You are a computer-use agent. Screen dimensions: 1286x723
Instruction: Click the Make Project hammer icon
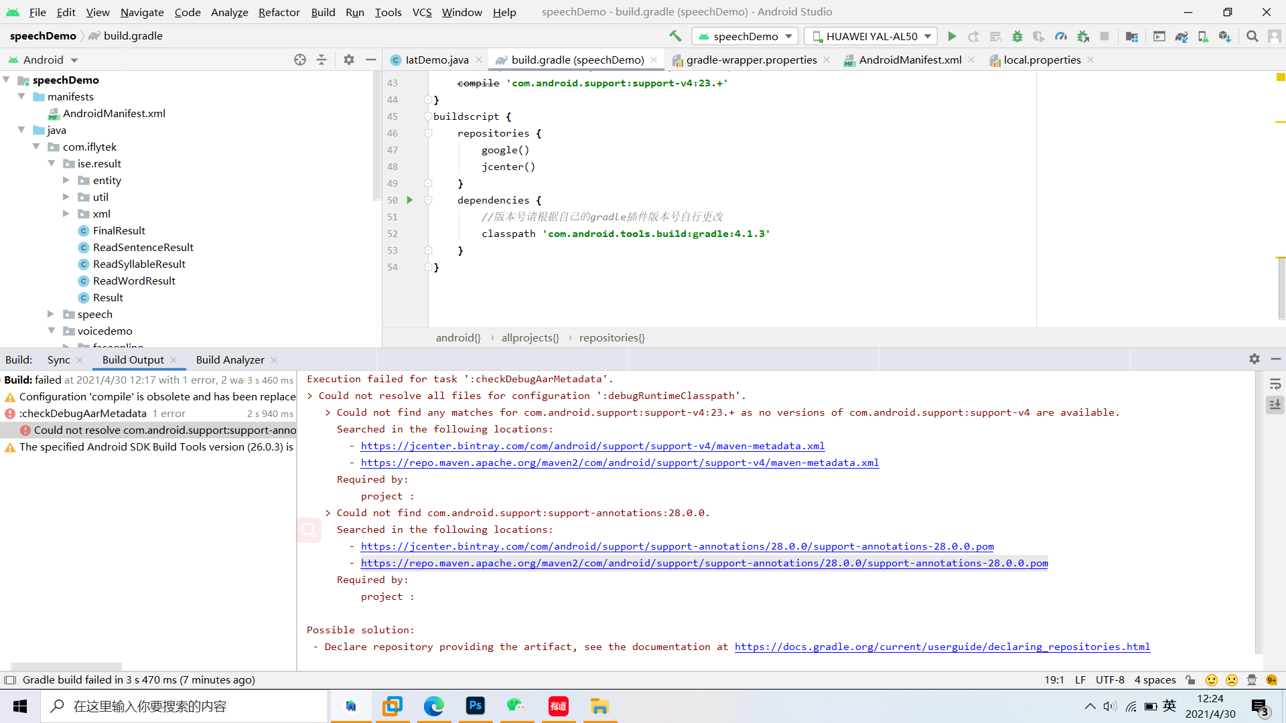pyautogui.click(x=675, y=36)
